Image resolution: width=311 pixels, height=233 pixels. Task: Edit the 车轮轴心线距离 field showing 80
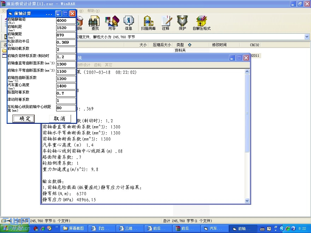point(66,108)
